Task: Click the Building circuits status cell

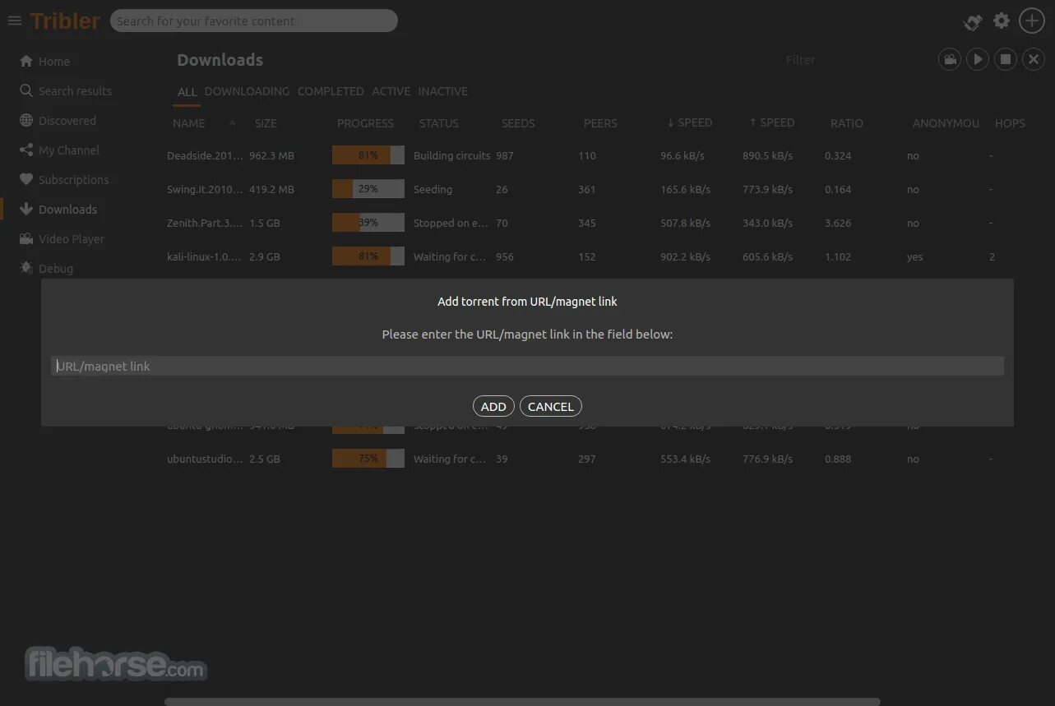Action: coord(452,155)
